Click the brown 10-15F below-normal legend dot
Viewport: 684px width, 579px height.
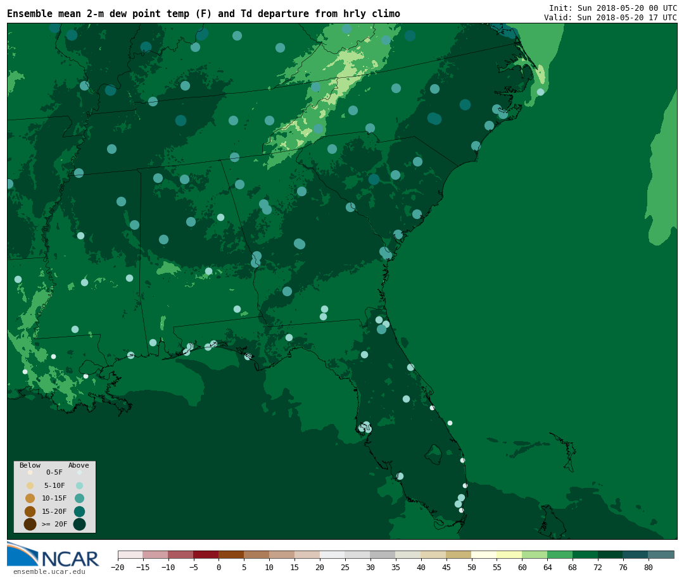coord(30,499)
